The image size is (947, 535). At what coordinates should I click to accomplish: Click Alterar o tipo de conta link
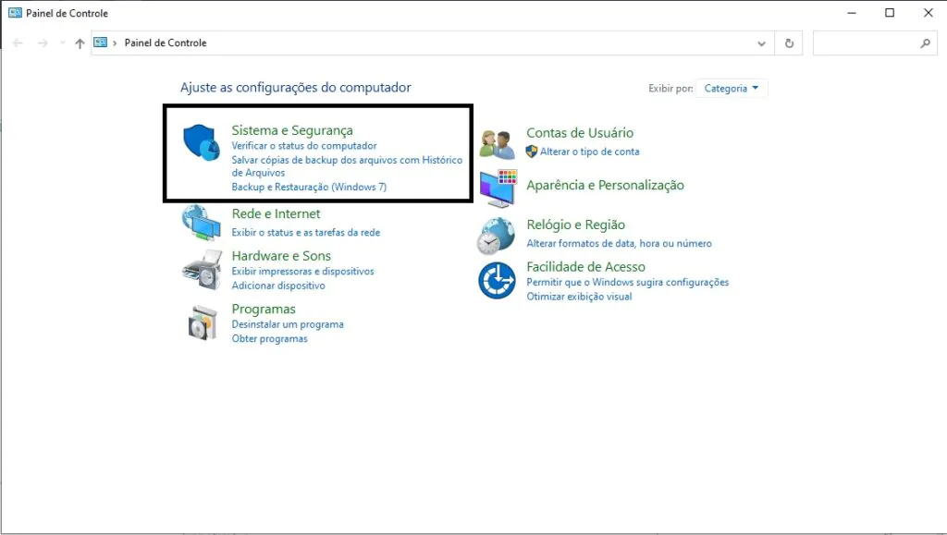point(589,152)
